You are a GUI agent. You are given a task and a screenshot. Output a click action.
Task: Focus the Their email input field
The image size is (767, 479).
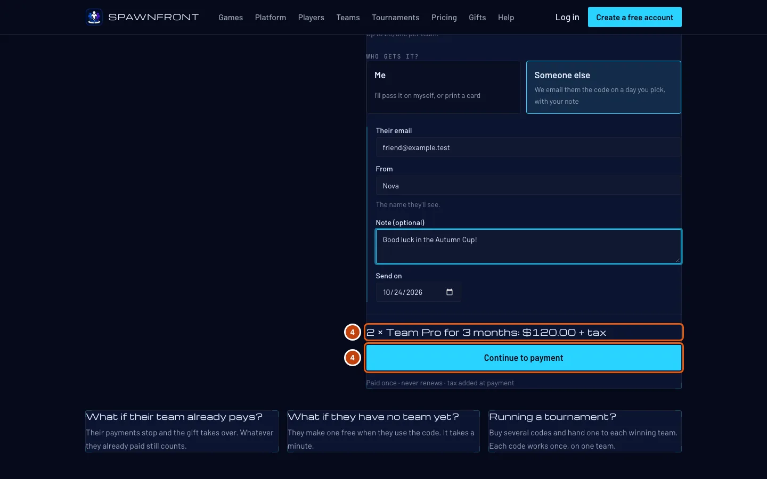528,147
